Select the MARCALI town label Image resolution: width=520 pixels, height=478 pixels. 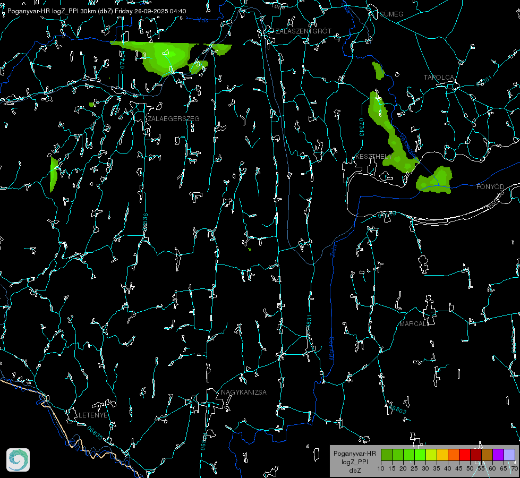pos(414,324)
